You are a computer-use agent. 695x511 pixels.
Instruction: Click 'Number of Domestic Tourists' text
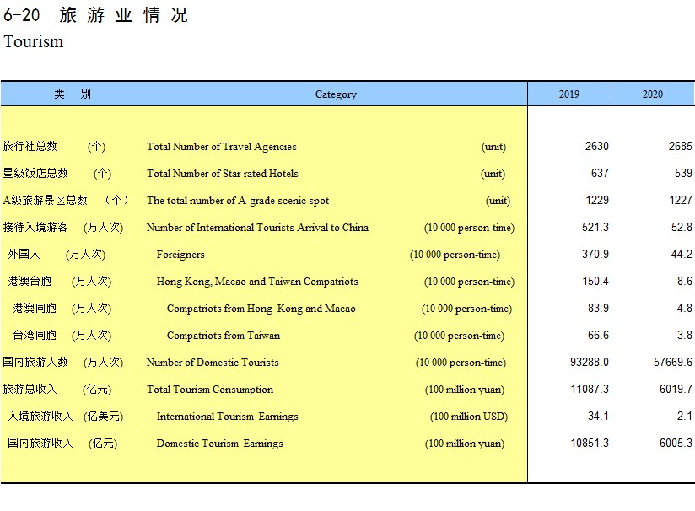coord(213,363)
